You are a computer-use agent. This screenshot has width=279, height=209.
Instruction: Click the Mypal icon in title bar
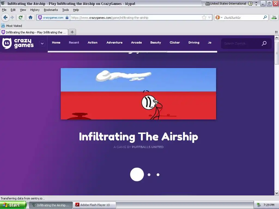3,3
